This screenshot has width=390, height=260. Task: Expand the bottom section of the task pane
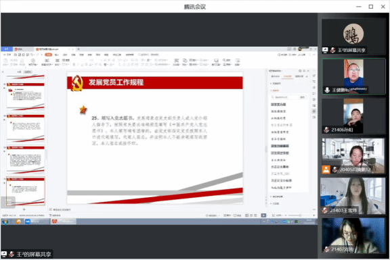[x=275, y=203]
